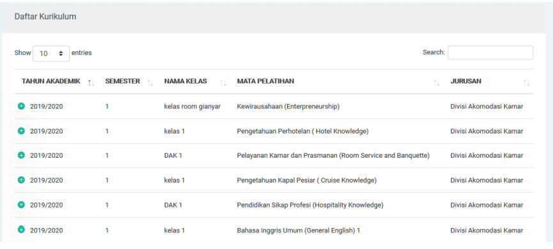Expand the Pengetahuan Perhotelan row plus icon
Image resolution: width=553 pixels, height=249 pixels.
click(x=21, y=131)
